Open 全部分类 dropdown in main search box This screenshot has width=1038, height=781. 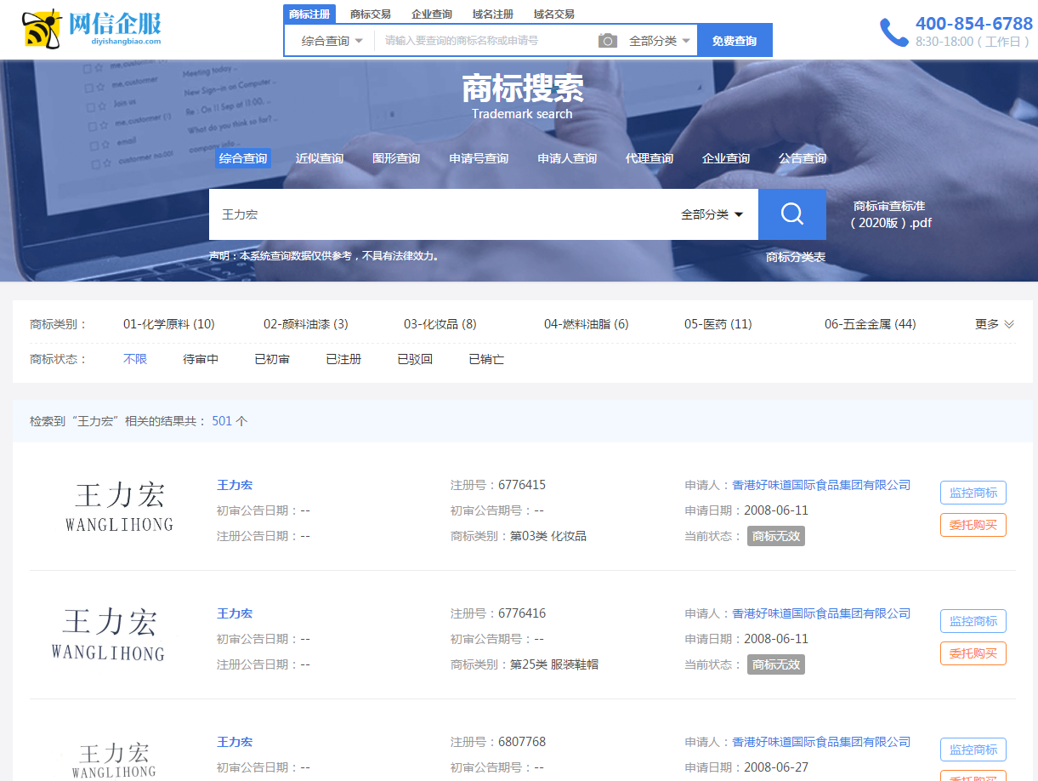click(712, 214)
